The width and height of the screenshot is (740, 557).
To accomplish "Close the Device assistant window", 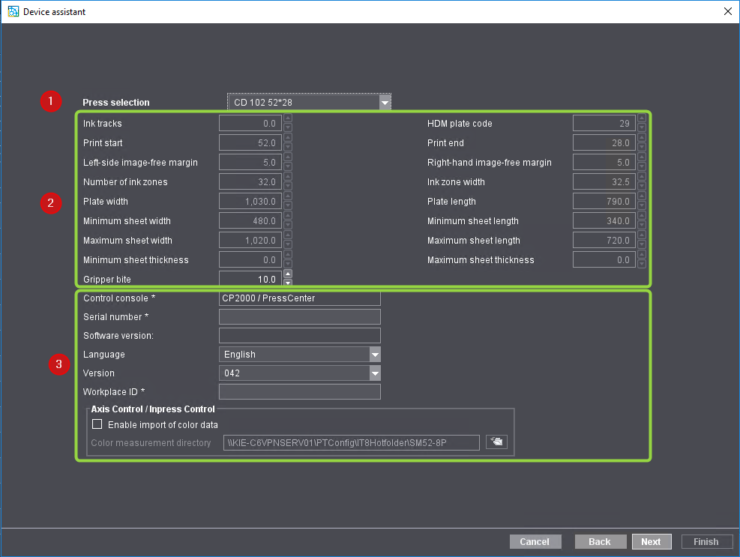I will click(727, 11).
